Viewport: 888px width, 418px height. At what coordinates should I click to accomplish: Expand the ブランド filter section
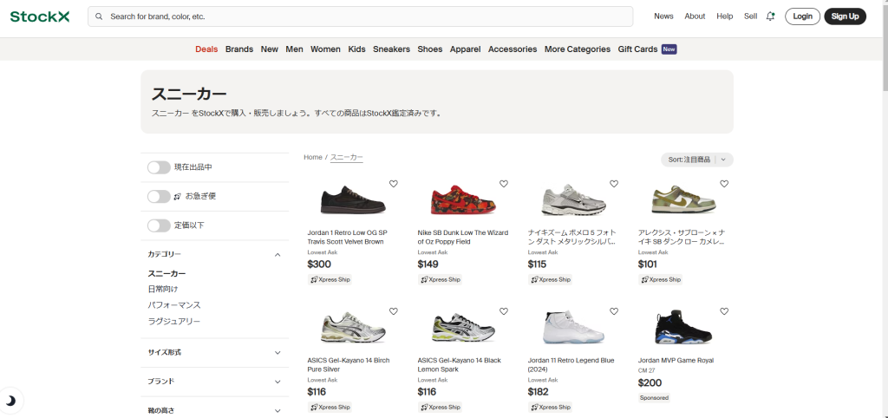pos(215,382)
